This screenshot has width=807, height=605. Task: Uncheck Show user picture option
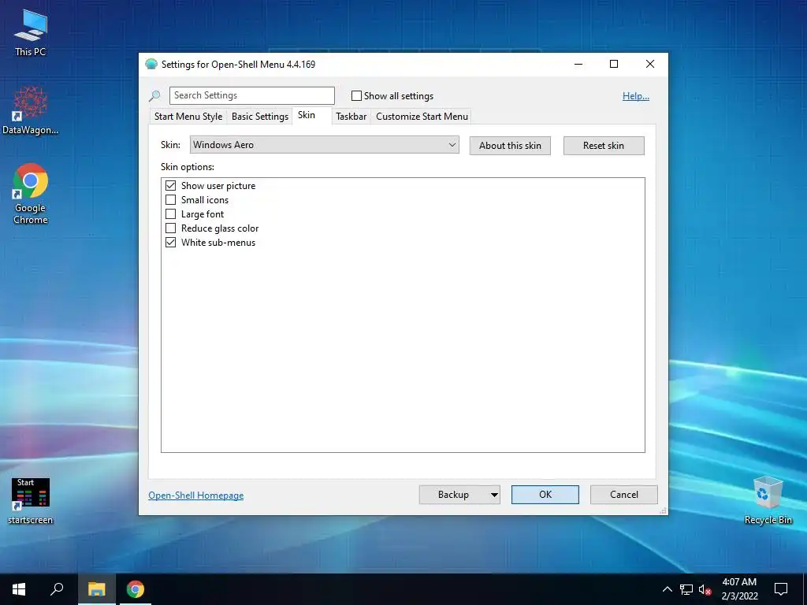point(170,185)
